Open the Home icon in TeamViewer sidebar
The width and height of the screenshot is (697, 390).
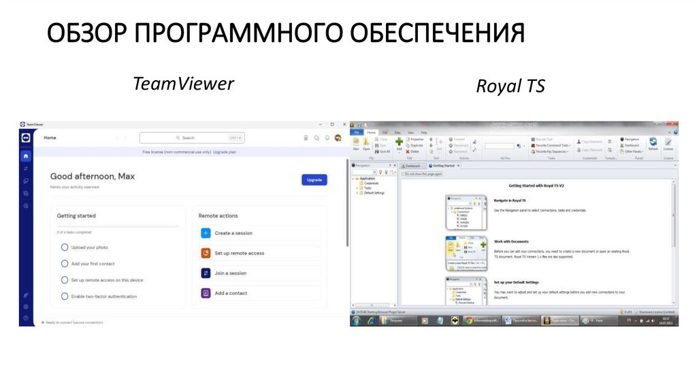tap(26, 156)
